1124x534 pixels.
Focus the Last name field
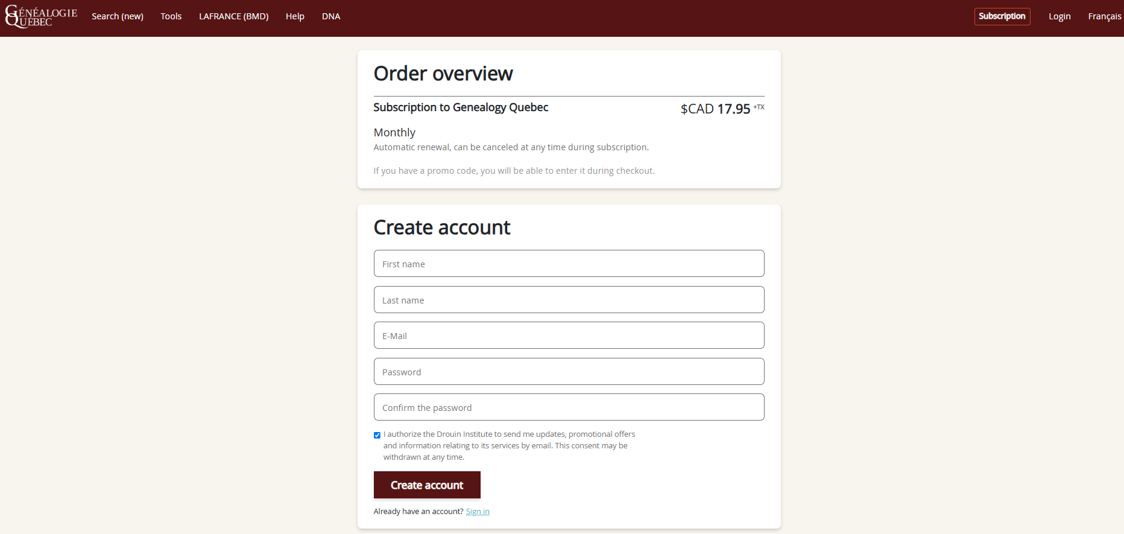tap(569, 300)
